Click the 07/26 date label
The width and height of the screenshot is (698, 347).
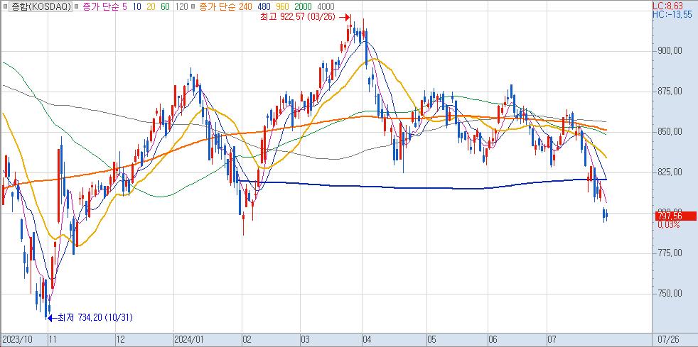point(670,339)
